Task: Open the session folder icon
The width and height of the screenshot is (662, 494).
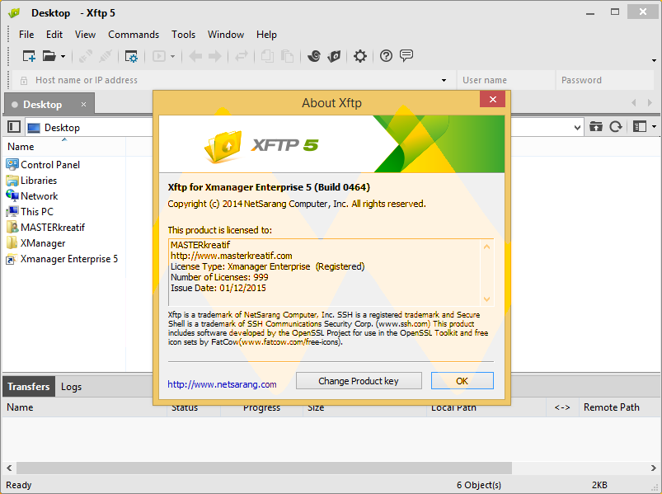Action: (49, 56)
